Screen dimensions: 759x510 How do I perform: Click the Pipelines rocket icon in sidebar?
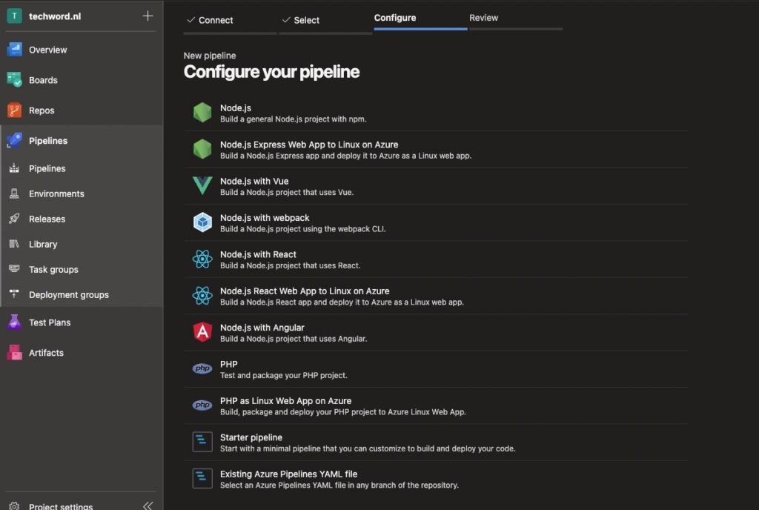tap(14, 140)
